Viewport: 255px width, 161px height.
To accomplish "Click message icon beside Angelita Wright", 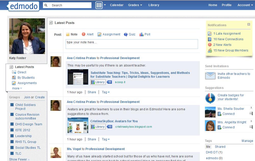I will (251, 127).
